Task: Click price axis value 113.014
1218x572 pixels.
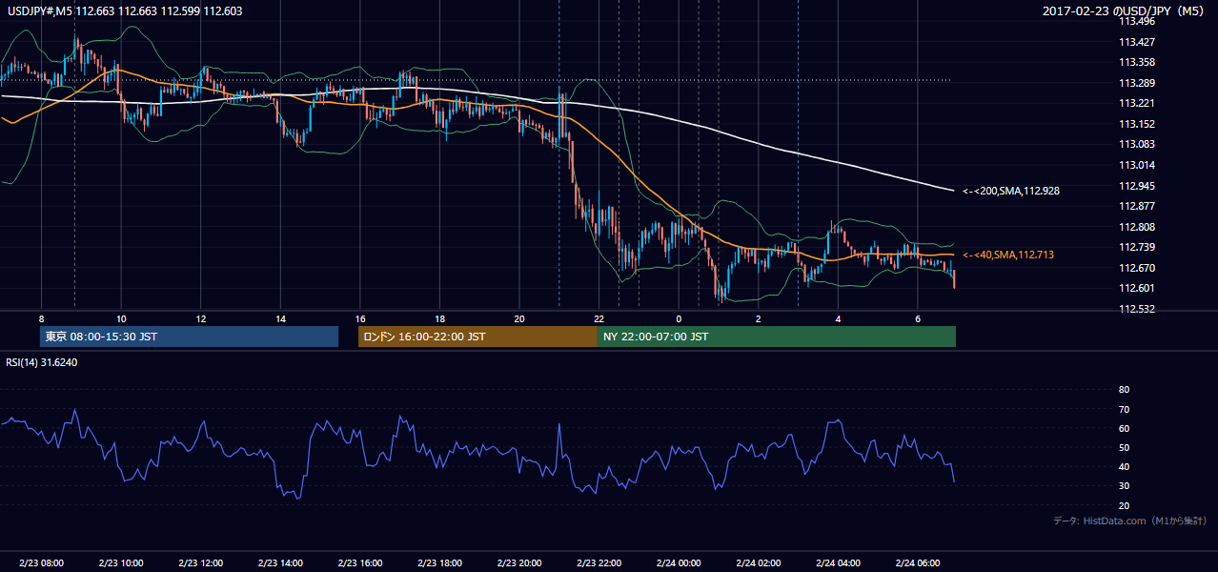Action: 1136,165
